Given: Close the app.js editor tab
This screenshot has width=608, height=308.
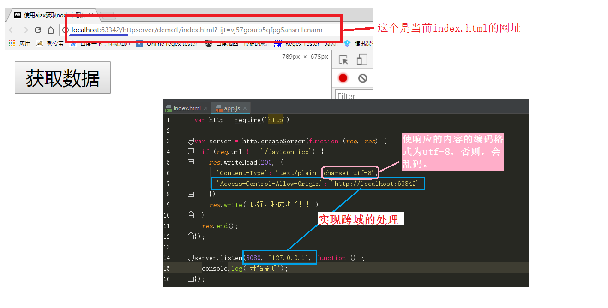Looking at the screenshot, I should point(245,108).
